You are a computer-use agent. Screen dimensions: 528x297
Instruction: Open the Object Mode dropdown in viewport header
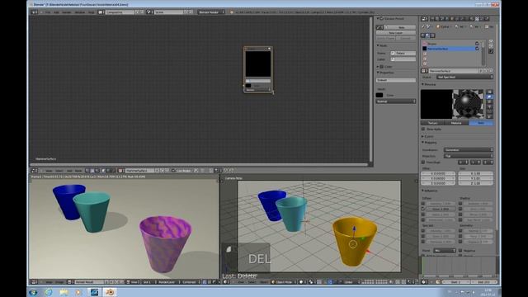pos(283,282)
